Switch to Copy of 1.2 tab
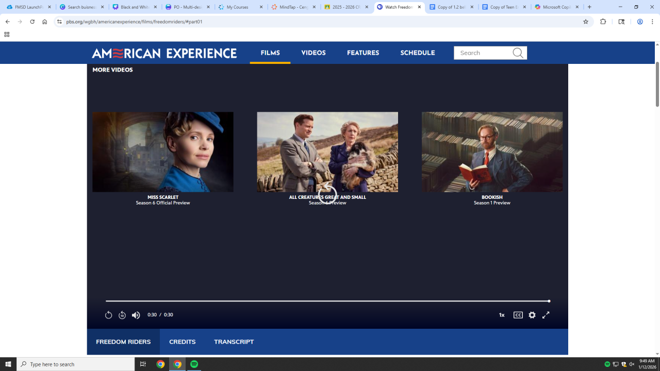This screenshot has height=371, width=660. (x=451, y=7)
